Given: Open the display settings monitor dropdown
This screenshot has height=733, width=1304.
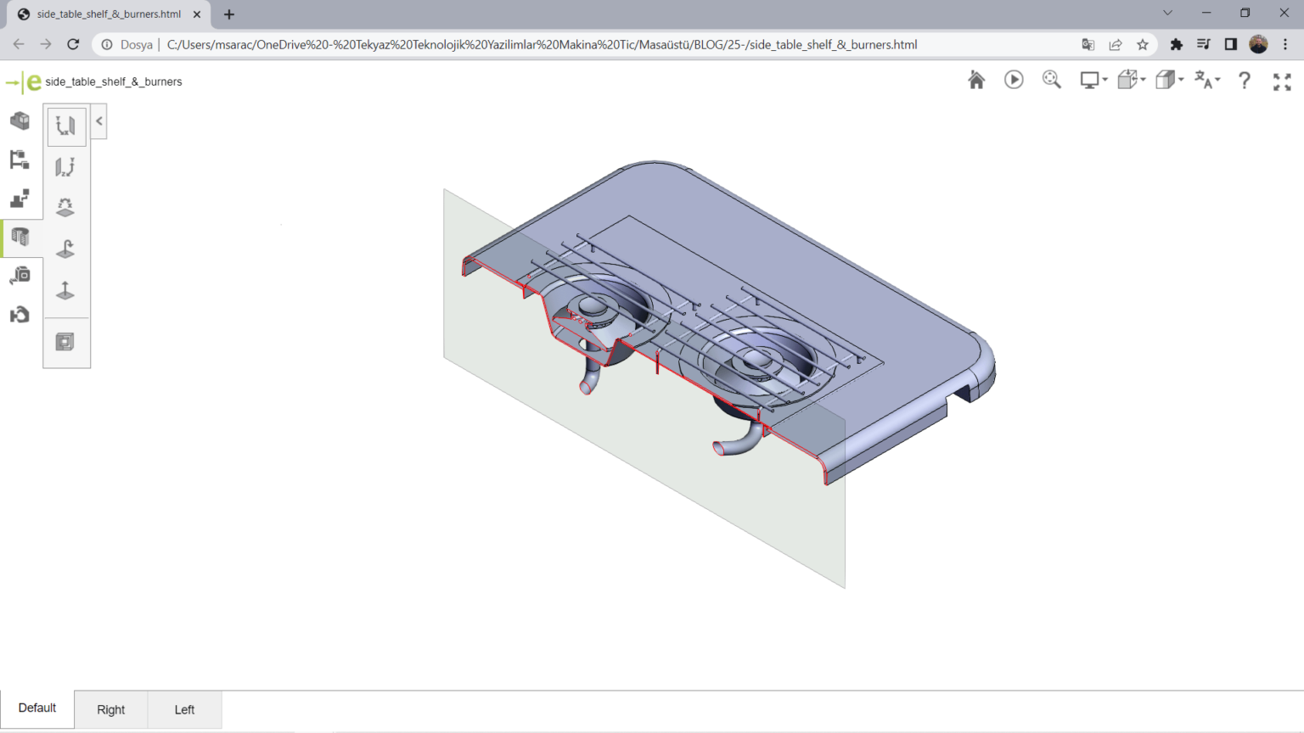Looking at the screenshot, I should (1093, 80).
